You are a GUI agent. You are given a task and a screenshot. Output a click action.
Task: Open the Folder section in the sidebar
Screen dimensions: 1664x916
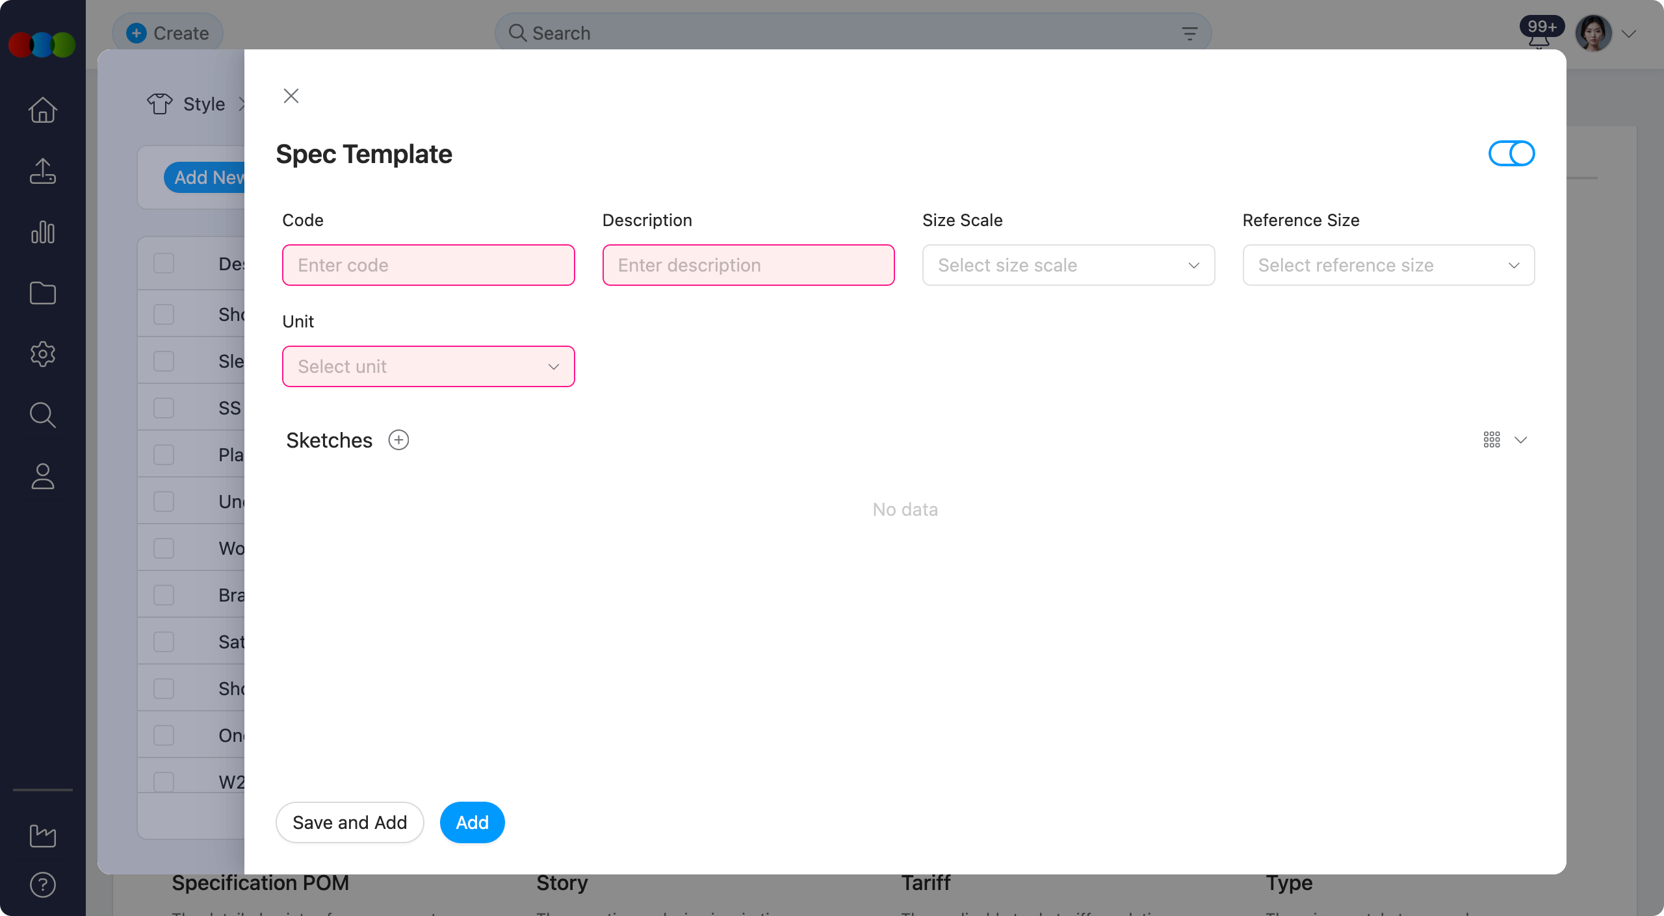pos(42,293)
